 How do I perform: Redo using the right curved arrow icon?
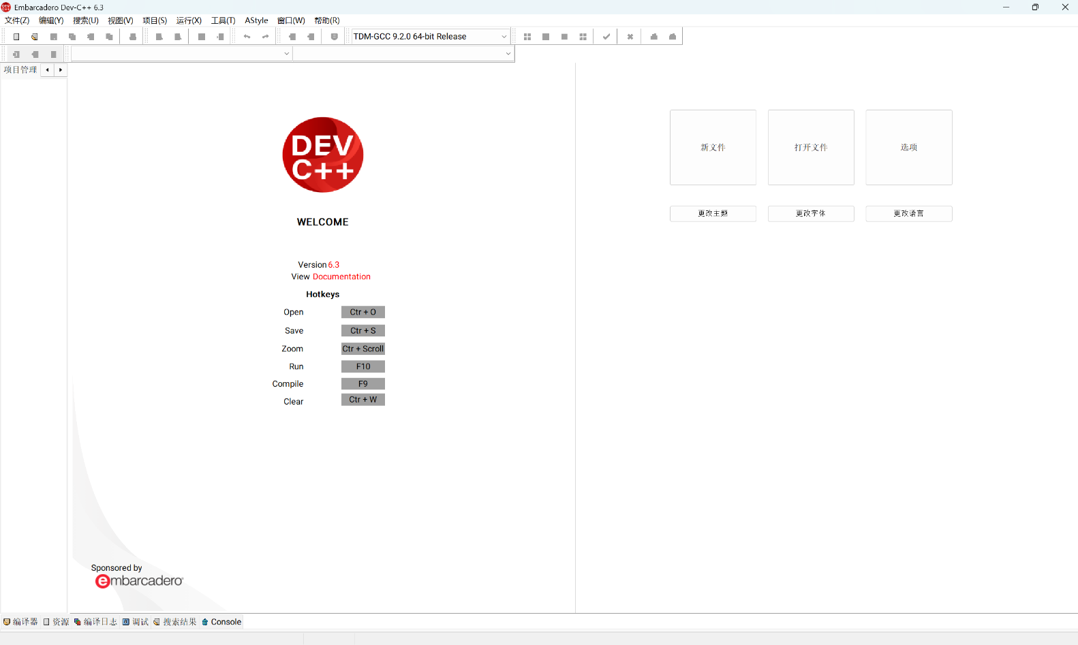coord(266,37)
